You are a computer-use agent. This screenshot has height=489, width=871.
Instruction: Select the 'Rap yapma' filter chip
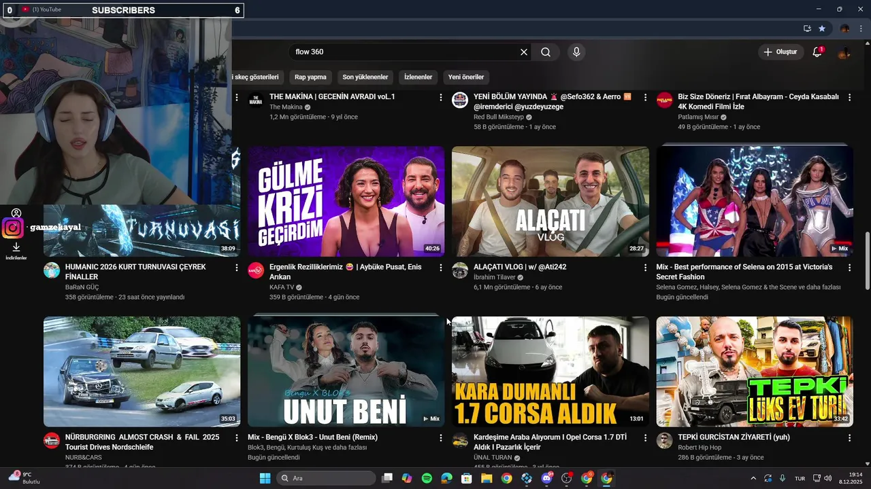[310, 77]
